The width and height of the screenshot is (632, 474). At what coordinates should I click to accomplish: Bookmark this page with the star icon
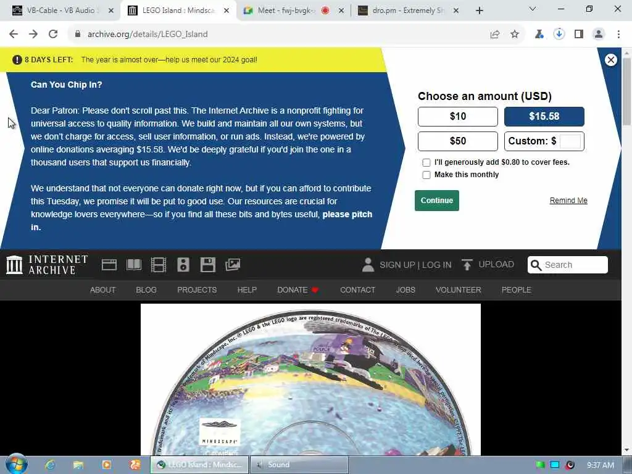[x=515, y=35]
